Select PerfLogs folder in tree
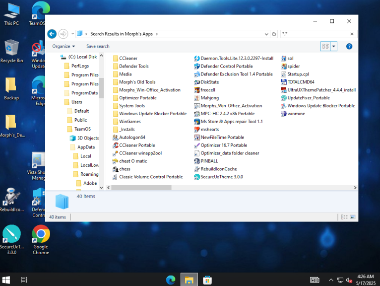This screenshot has width=380, height=286. pos(77,66)
